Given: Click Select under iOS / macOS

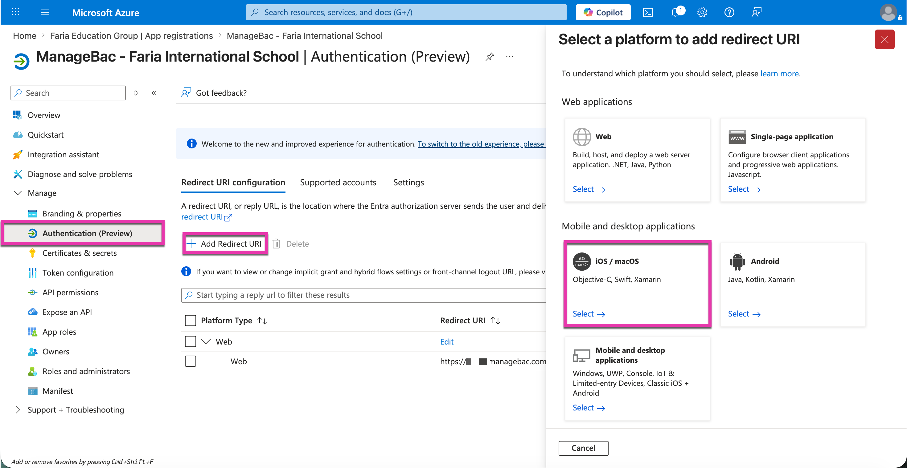Looking at the screenshot, I should point(589,314).
